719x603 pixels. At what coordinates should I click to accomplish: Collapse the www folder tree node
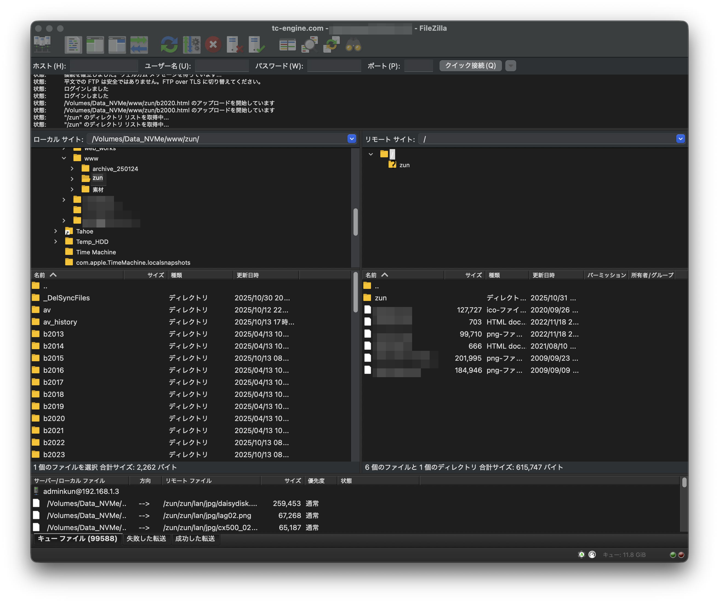coord(64,158)
